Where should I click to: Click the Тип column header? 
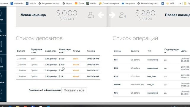click(149, 51)
